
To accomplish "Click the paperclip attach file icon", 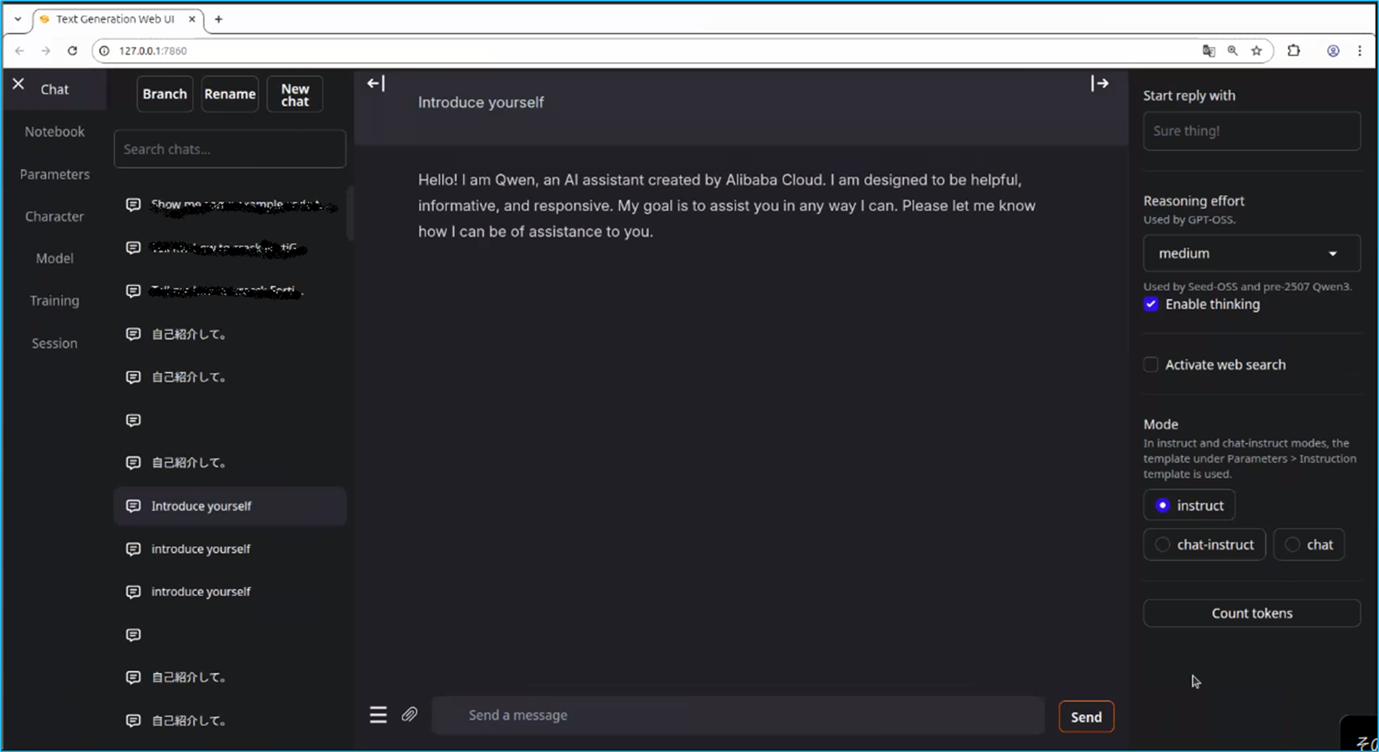I will tap(409, 714).
